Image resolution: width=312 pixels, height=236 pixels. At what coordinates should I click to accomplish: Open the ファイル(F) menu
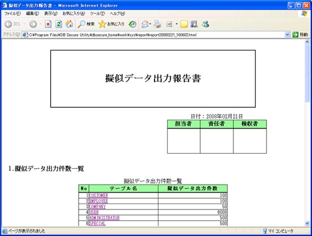[12, 13]
